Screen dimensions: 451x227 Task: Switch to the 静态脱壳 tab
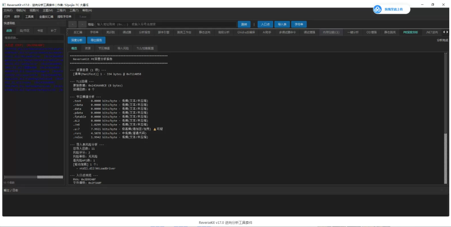(x=390, y=32)
